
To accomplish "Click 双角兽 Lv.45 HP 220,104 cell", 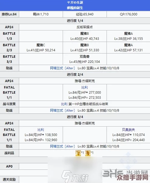I will (85, 59).
